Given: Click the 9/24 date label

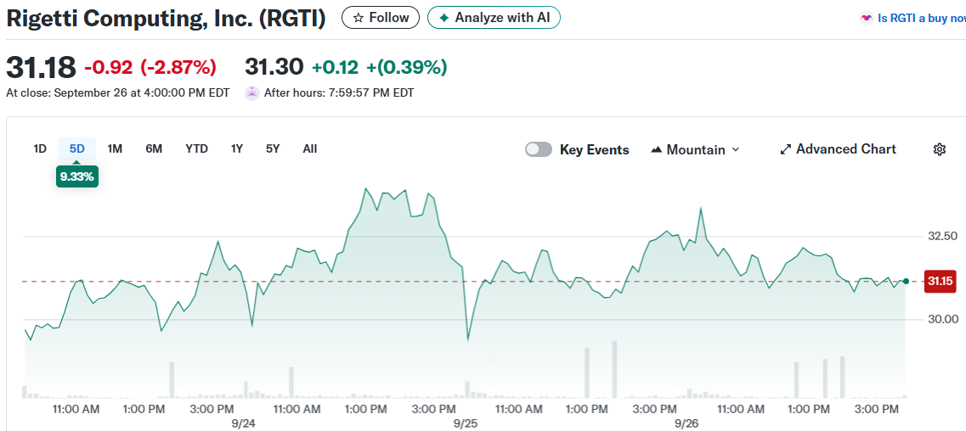Looking at the screenshot, I should (x=244, y=423).
